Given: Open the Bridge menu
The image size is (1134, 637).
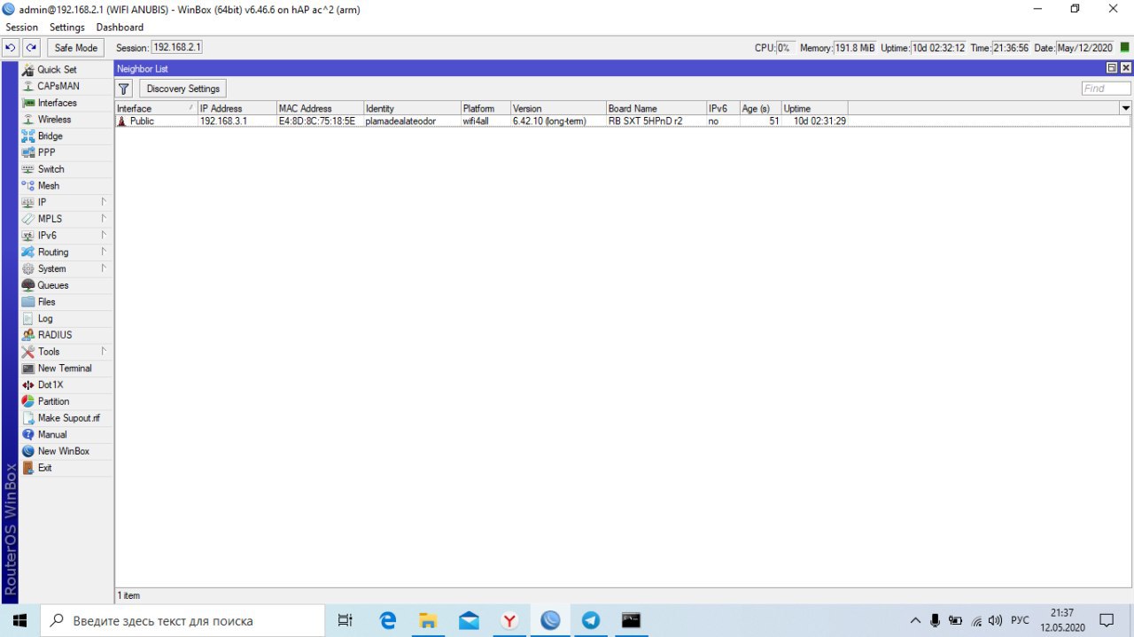Looking at the screenshot, I should 66,136.
